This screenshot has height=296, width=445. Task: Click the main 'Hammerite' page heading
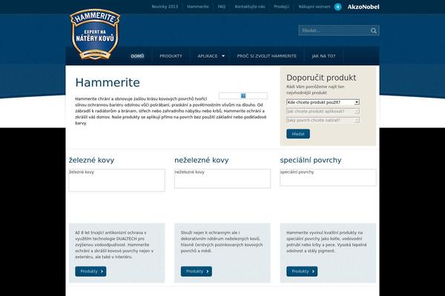(108, 83)
